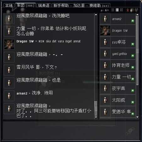Switch to text-only chat layout icon

click(x=113, y=10)
